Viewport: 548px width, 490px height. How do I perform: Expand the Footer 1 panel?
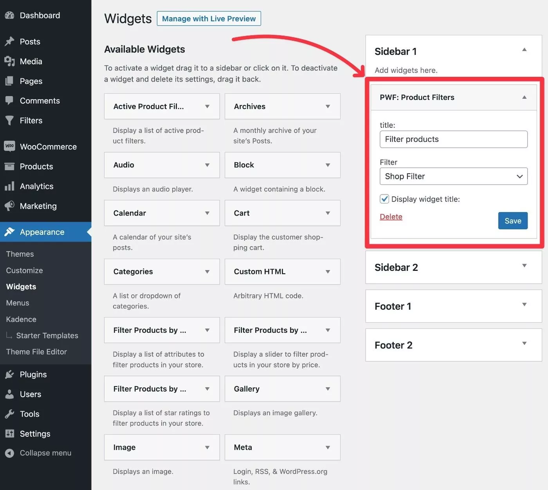point(524,305)
